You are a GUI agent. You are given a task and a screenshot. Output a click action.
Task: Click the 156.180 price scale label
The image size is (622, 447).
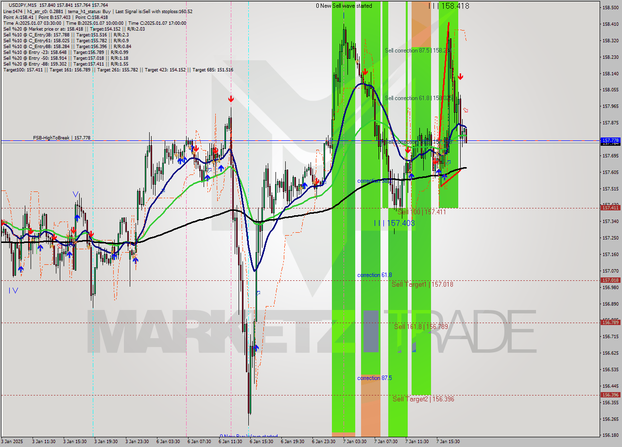[x=610, y=435]
